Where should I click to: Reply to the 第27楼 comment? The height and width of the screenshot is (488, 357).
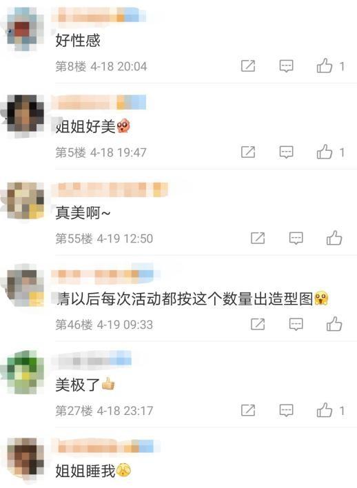[x=286, y=411]
